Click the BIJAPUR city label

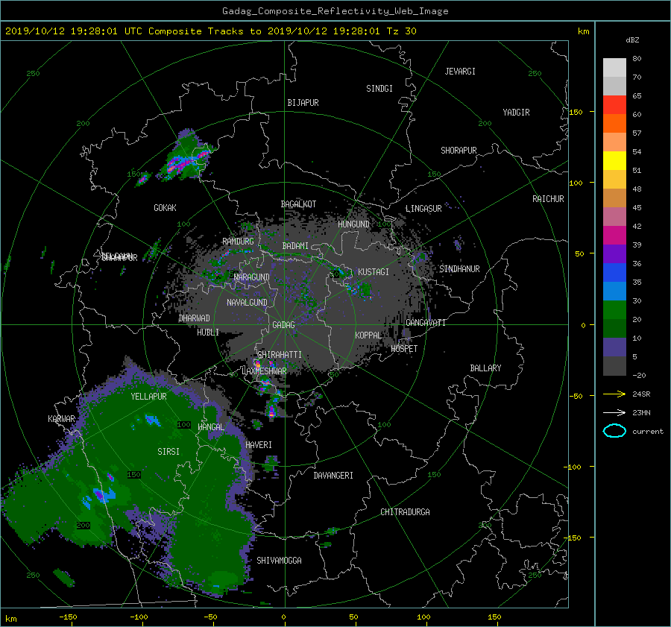(x=303, y=103)
